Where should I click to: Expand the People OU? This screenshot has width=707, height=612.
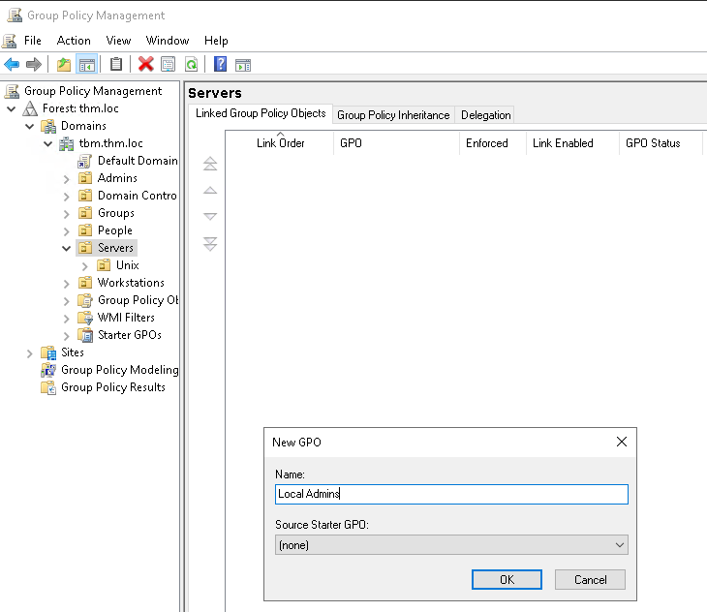coord(66,231)
